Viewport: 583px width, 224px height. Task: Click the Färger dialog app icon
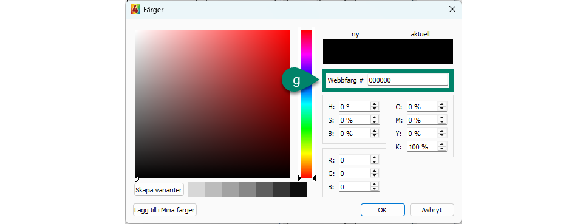tap(135, 9)
